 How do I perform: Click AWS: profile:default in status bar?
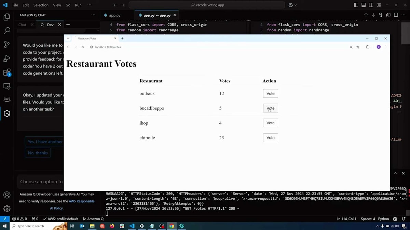coord(60,219)
